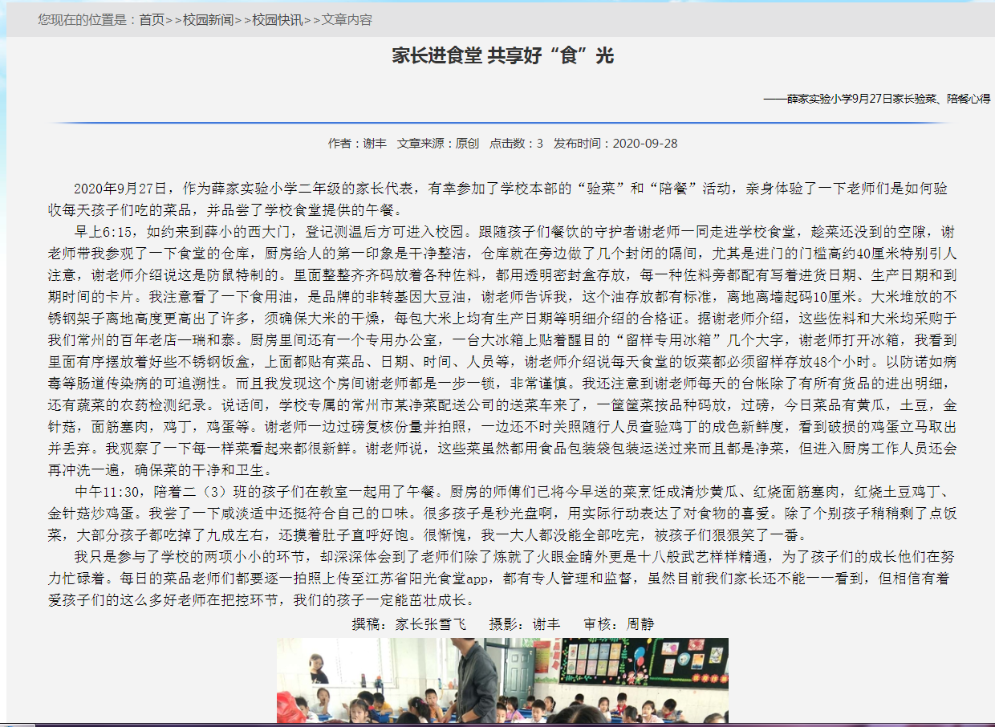The image size is (995, 727).
Task: Open the 校园新闻 breadcrumb link
Action: (x=209, y=20)
